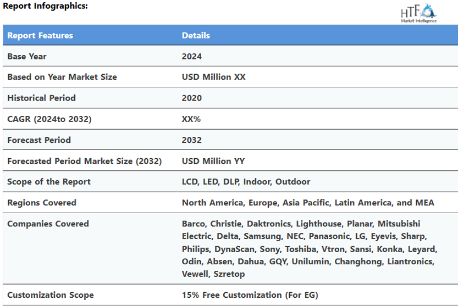Click the Regions Covered row label
458x306 pixels.
tap(42, 203)
